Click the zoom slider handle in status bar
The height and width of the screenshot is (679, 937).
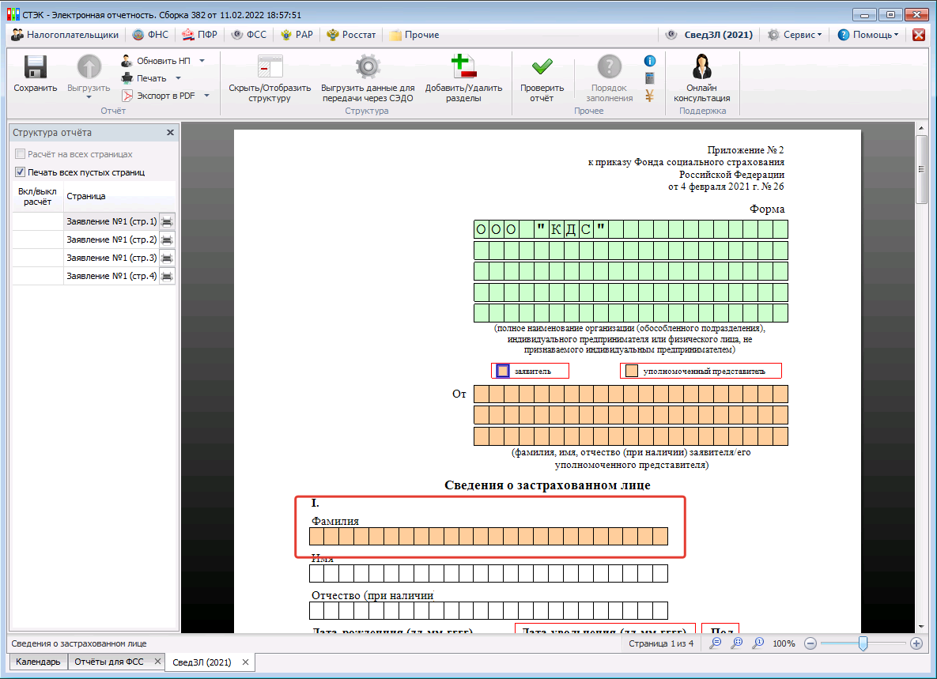[863, 643]
